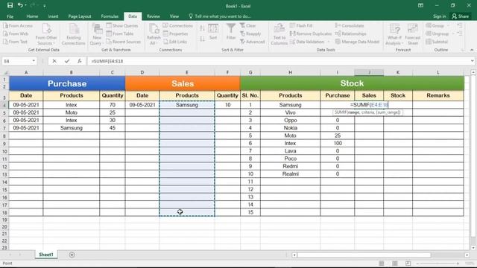Toggle the Filter funnel button
477x268 pixels.
coord(231,32)
